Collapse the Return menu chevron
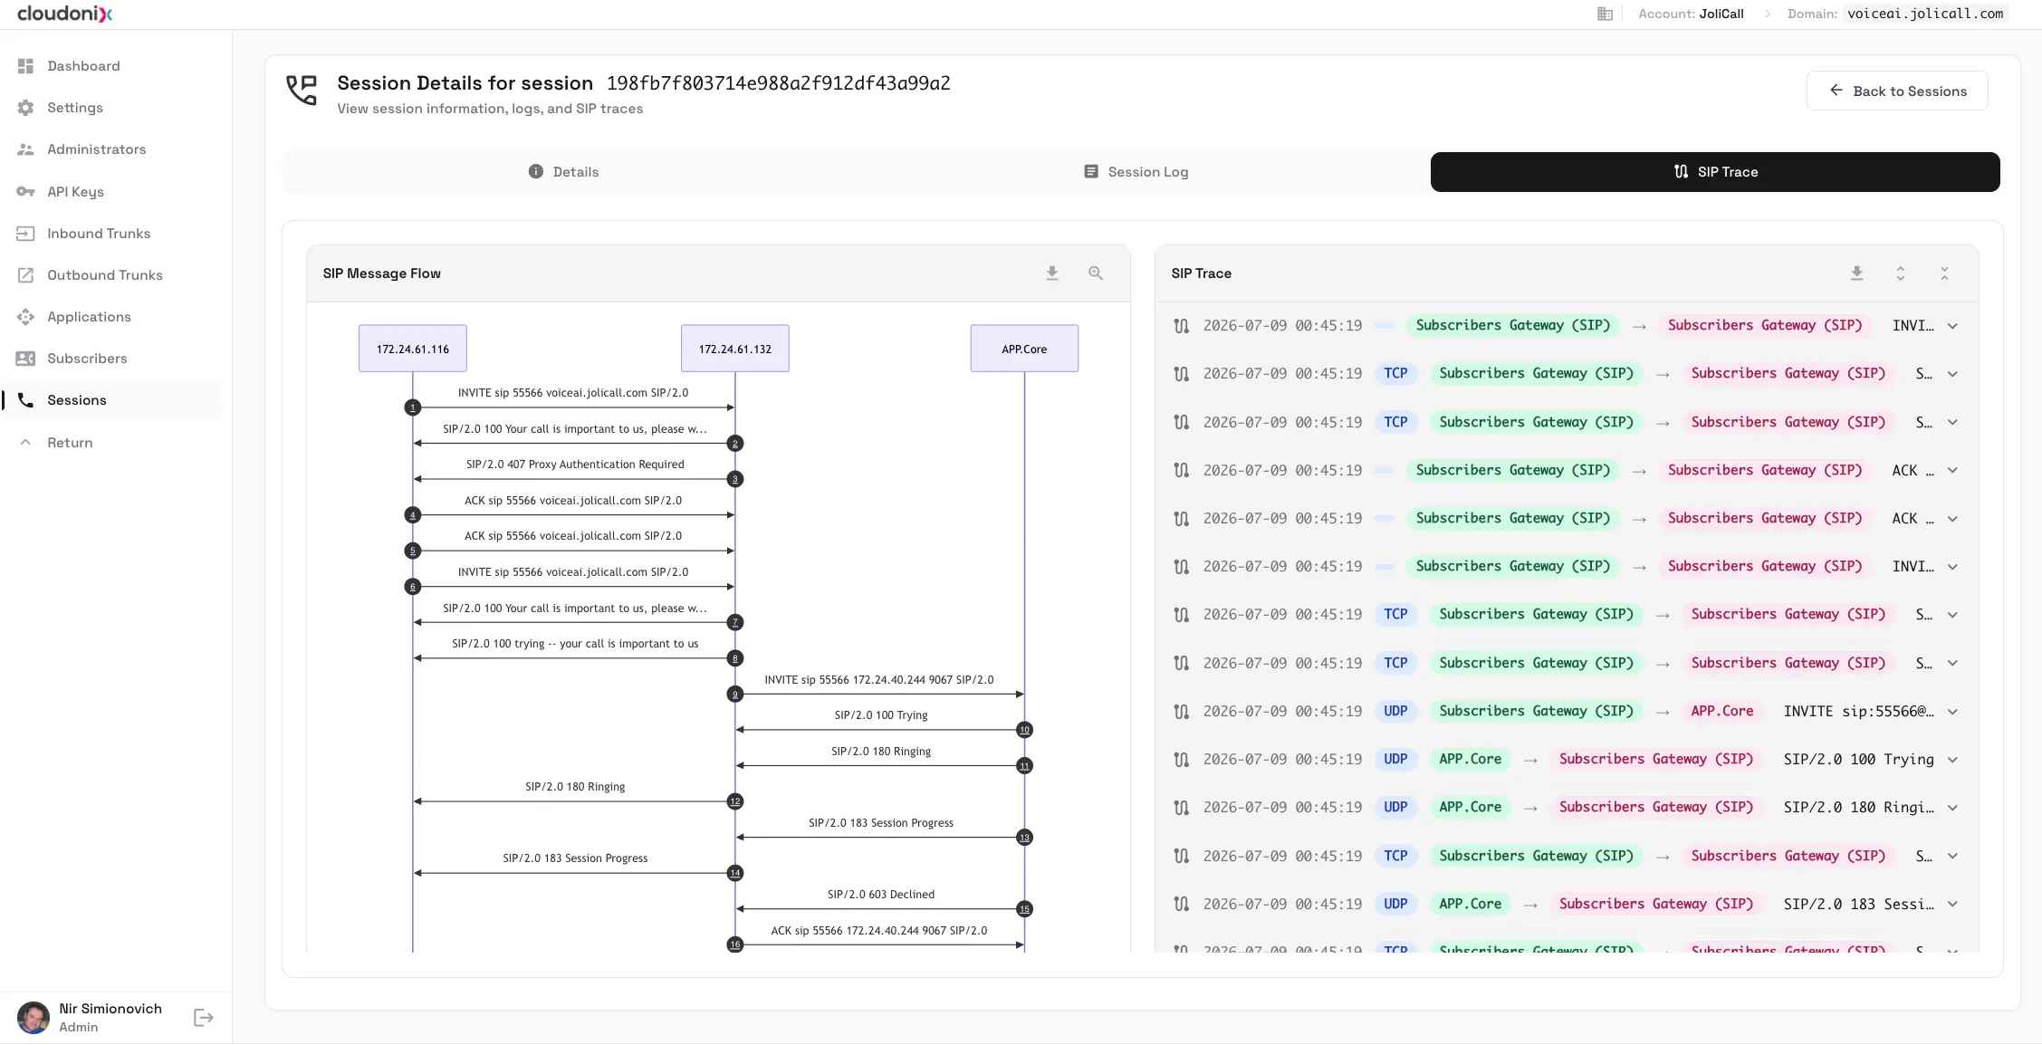This screenshot has height=1045, width=2042. point(25,443)
